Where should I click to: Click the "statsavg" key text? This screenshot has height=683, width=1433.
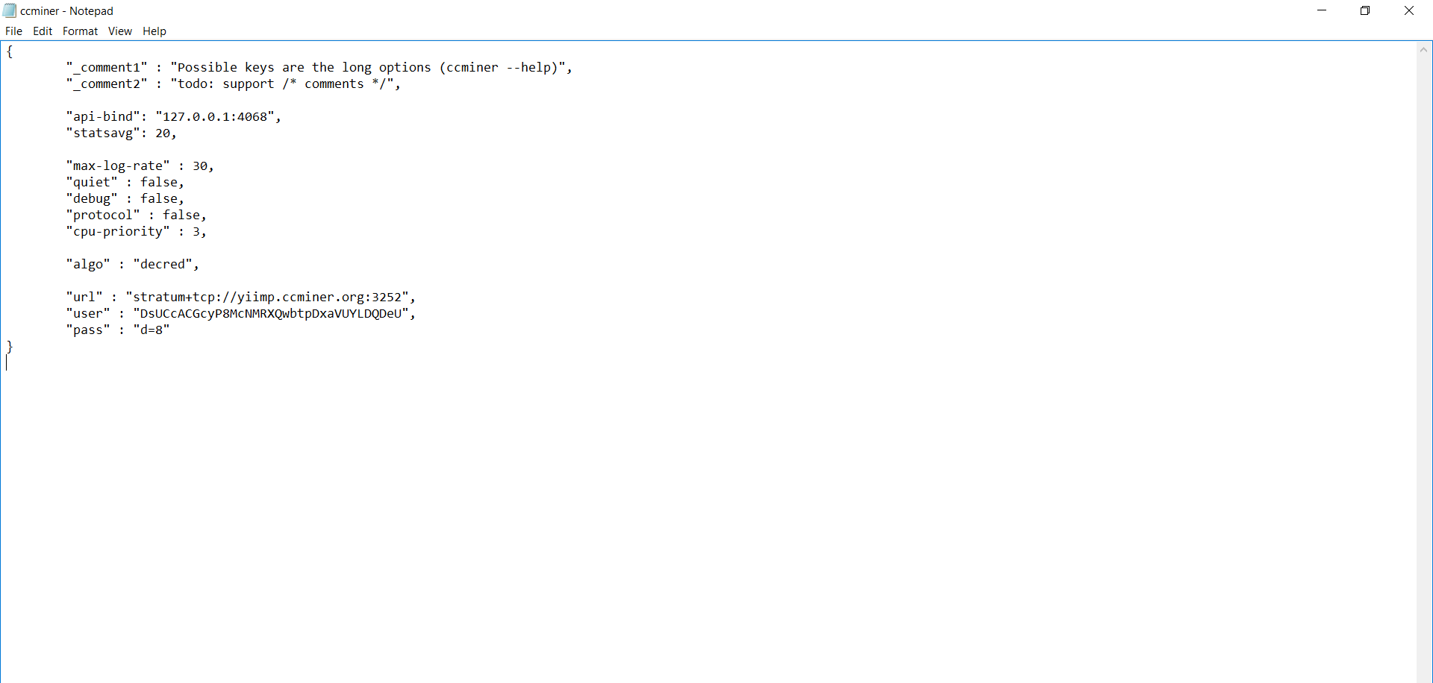(x=103, y=133)
